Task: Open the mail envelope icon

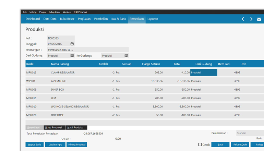Action: point(259,19)
